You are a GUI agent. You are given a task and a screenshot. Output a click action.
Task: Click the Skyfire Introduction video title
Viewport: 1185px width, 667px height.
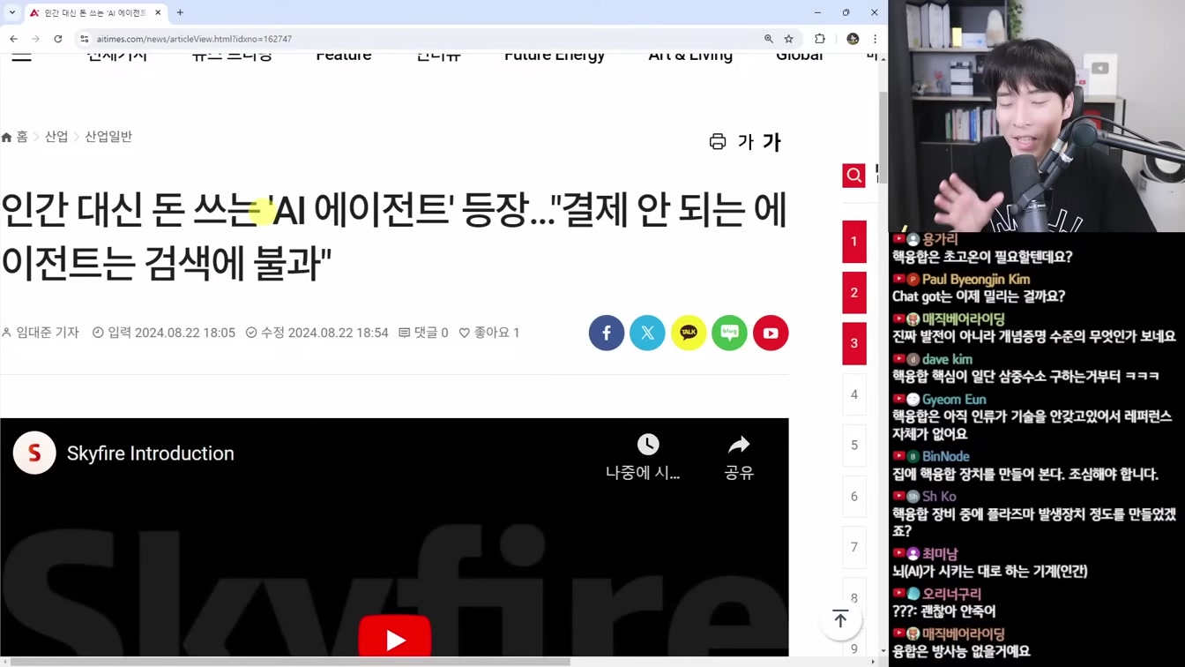151,453
